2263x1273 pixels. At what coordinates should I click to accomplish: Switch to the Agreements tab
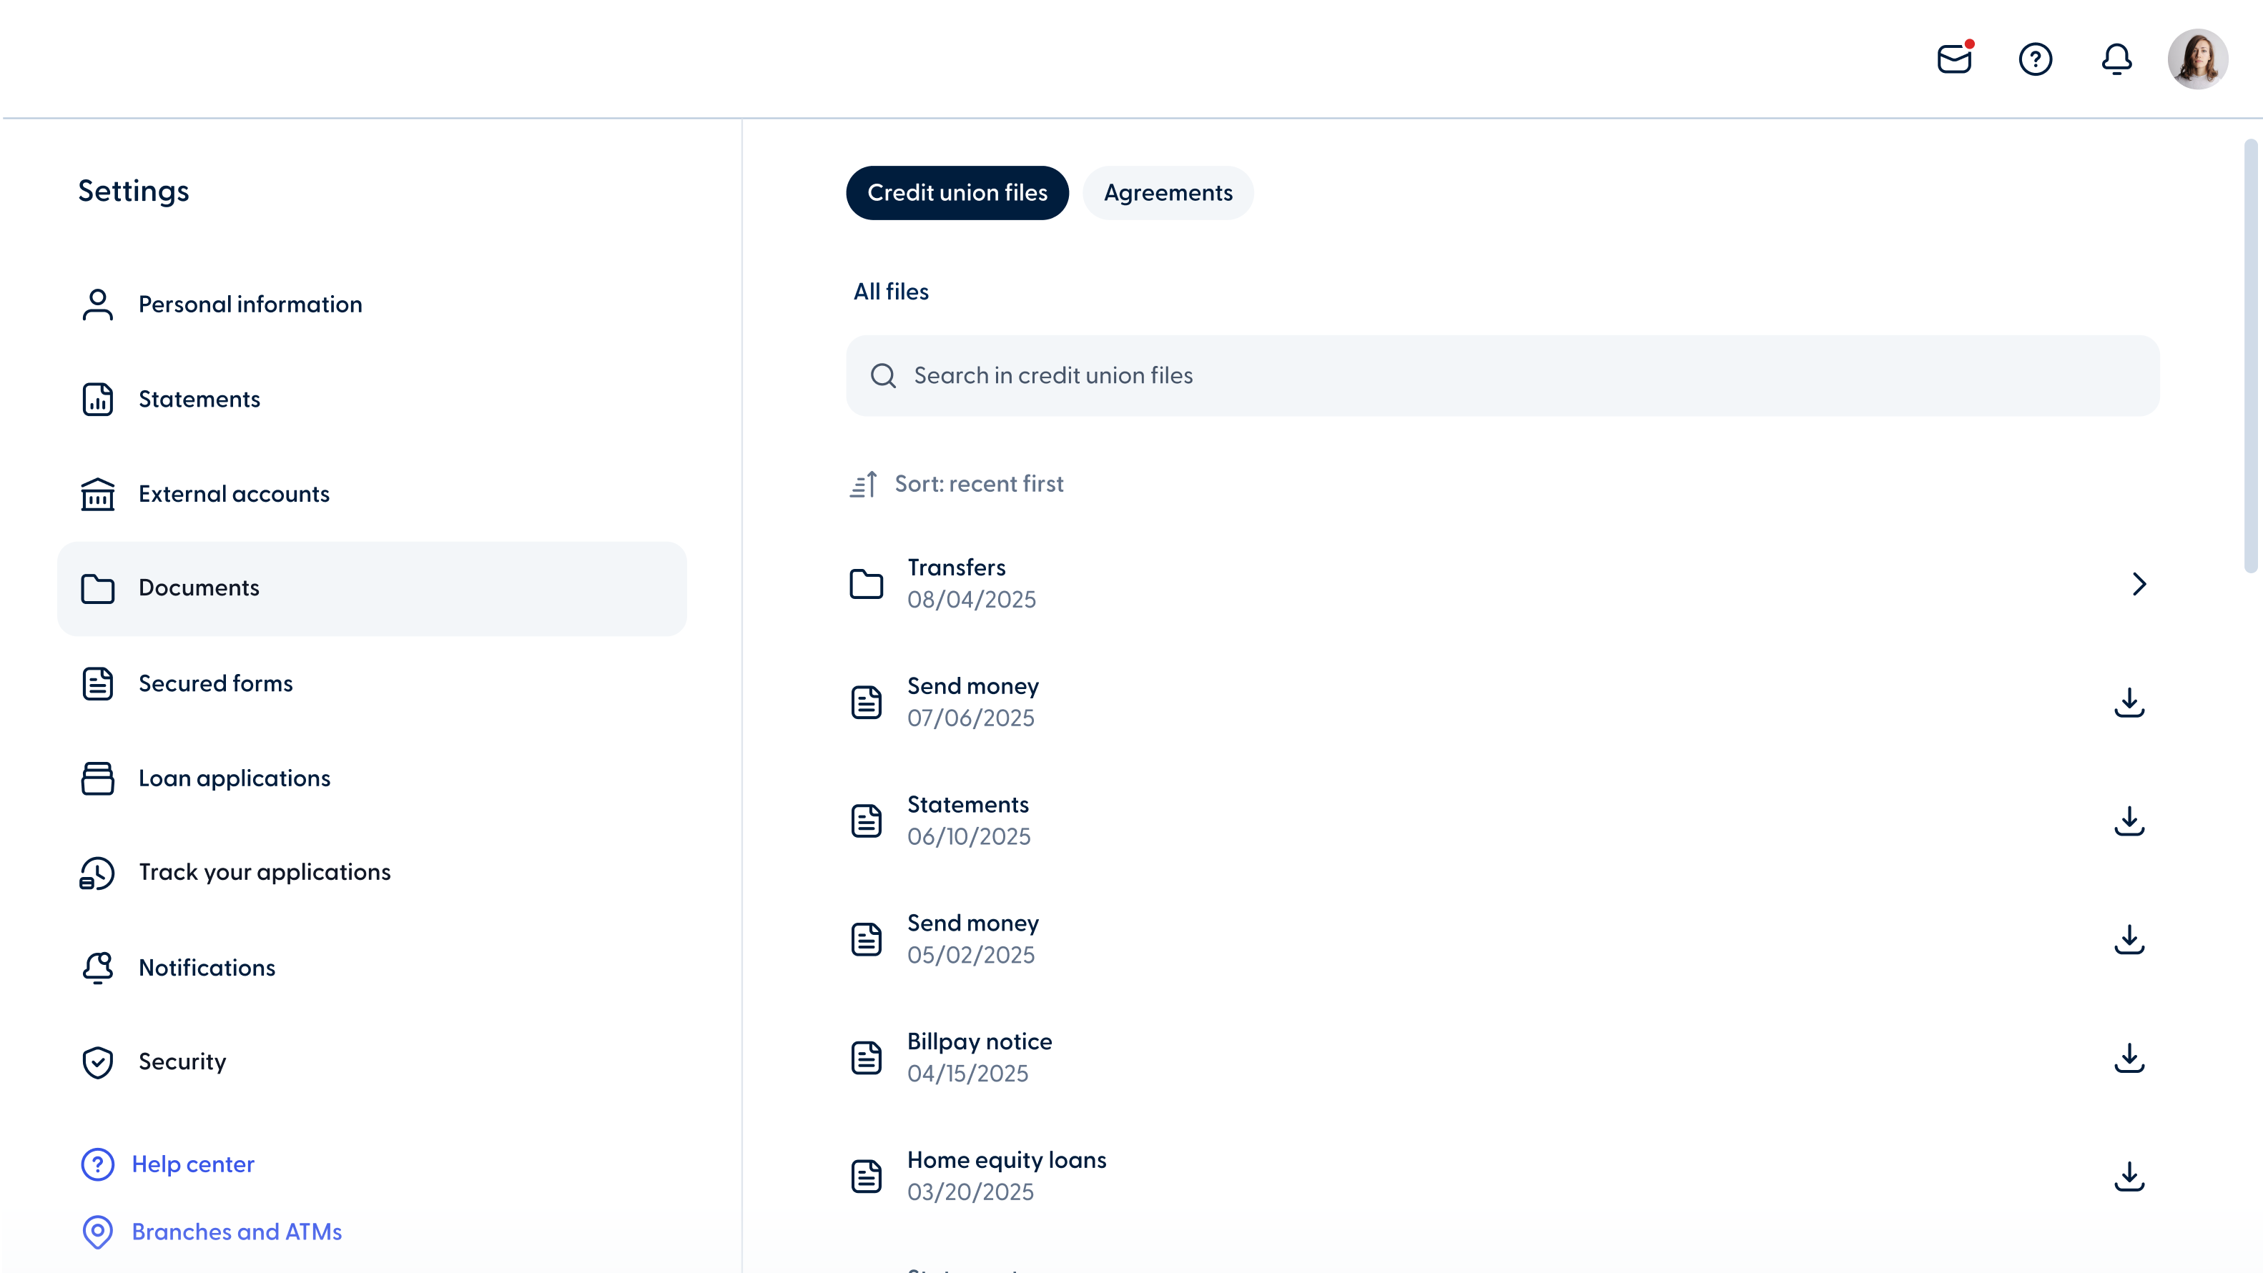pyautogui.click(x=1168, y=192)
